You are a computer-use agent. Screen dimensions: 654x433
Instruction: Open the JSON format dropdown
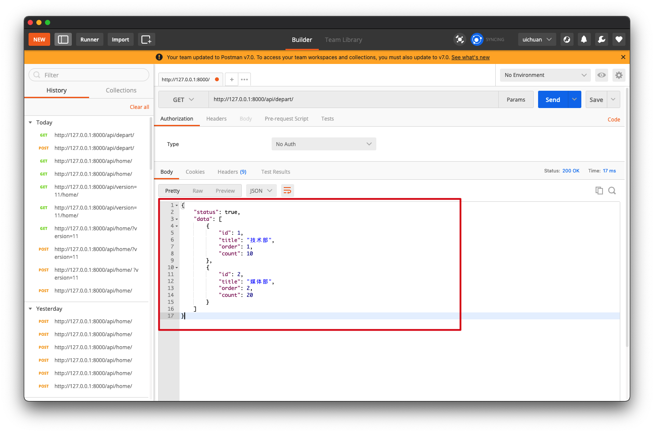(x=261, y=191)
